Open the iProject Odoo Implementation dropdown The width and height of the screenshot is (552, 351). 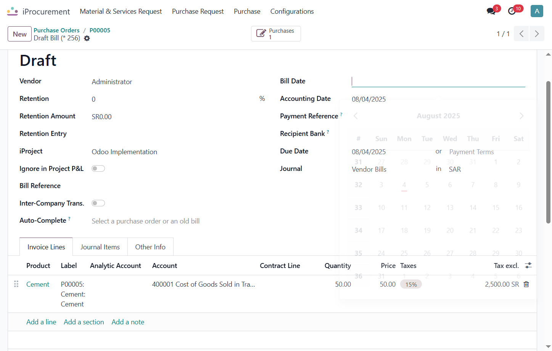(x=178, y=152)
